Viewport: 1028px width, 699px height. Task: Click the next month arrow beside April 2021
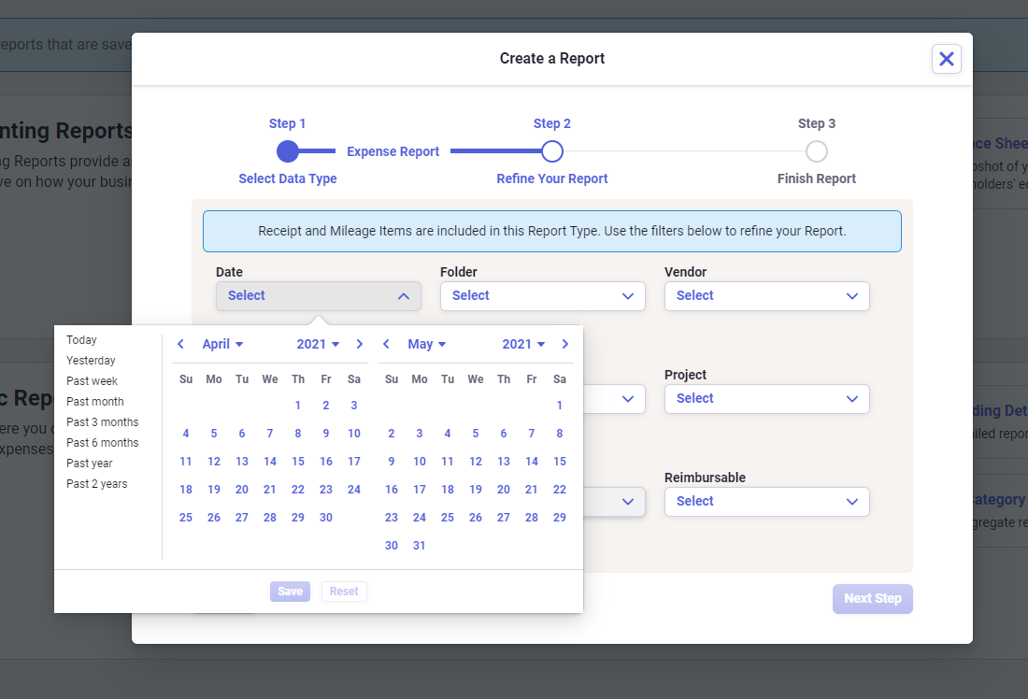(360, 344)
